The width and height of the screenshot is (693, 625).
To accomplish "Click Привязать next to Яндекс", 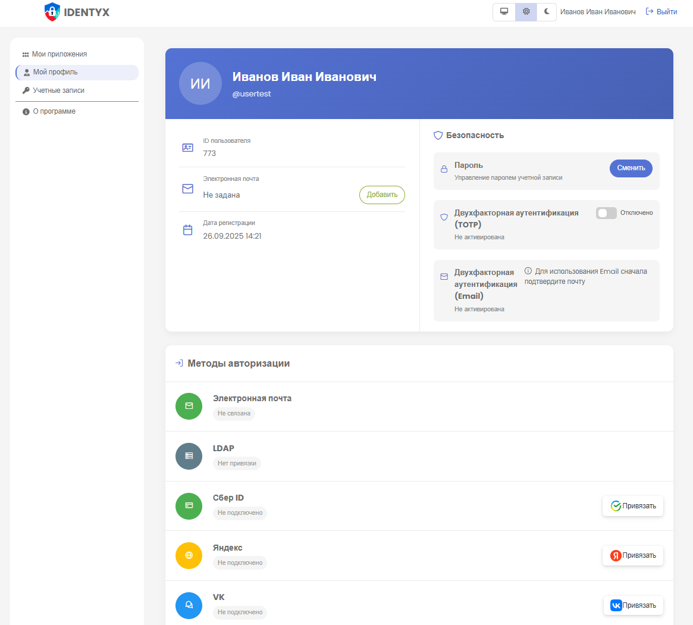I will tap(633, 555).
